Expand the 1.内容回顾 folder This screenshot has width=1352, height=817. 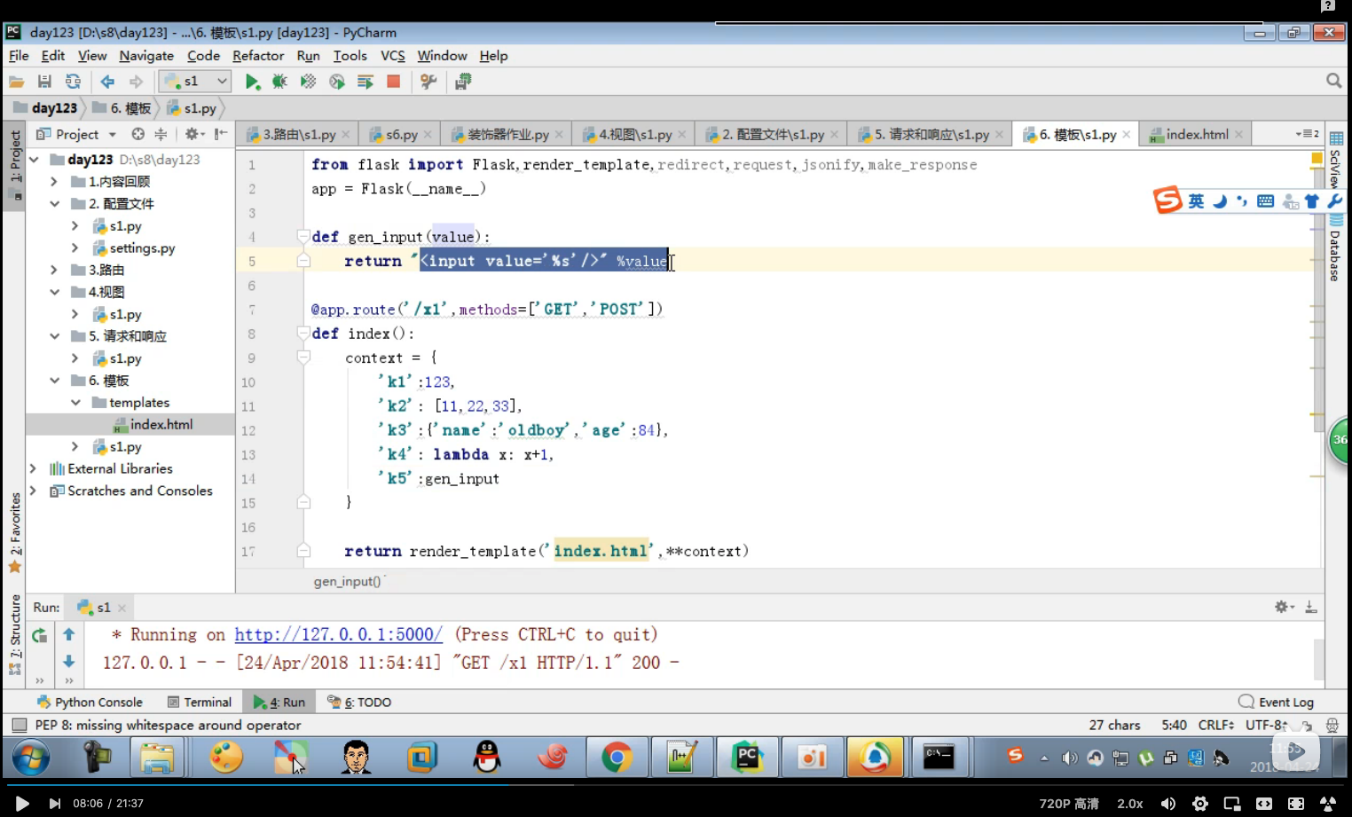(54, 182)
